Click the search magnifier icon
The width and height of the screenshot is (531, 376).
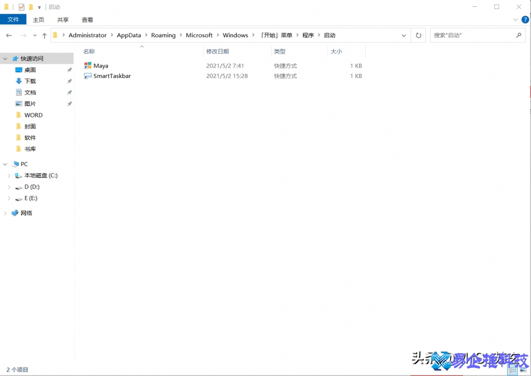(x=519, y=35)
